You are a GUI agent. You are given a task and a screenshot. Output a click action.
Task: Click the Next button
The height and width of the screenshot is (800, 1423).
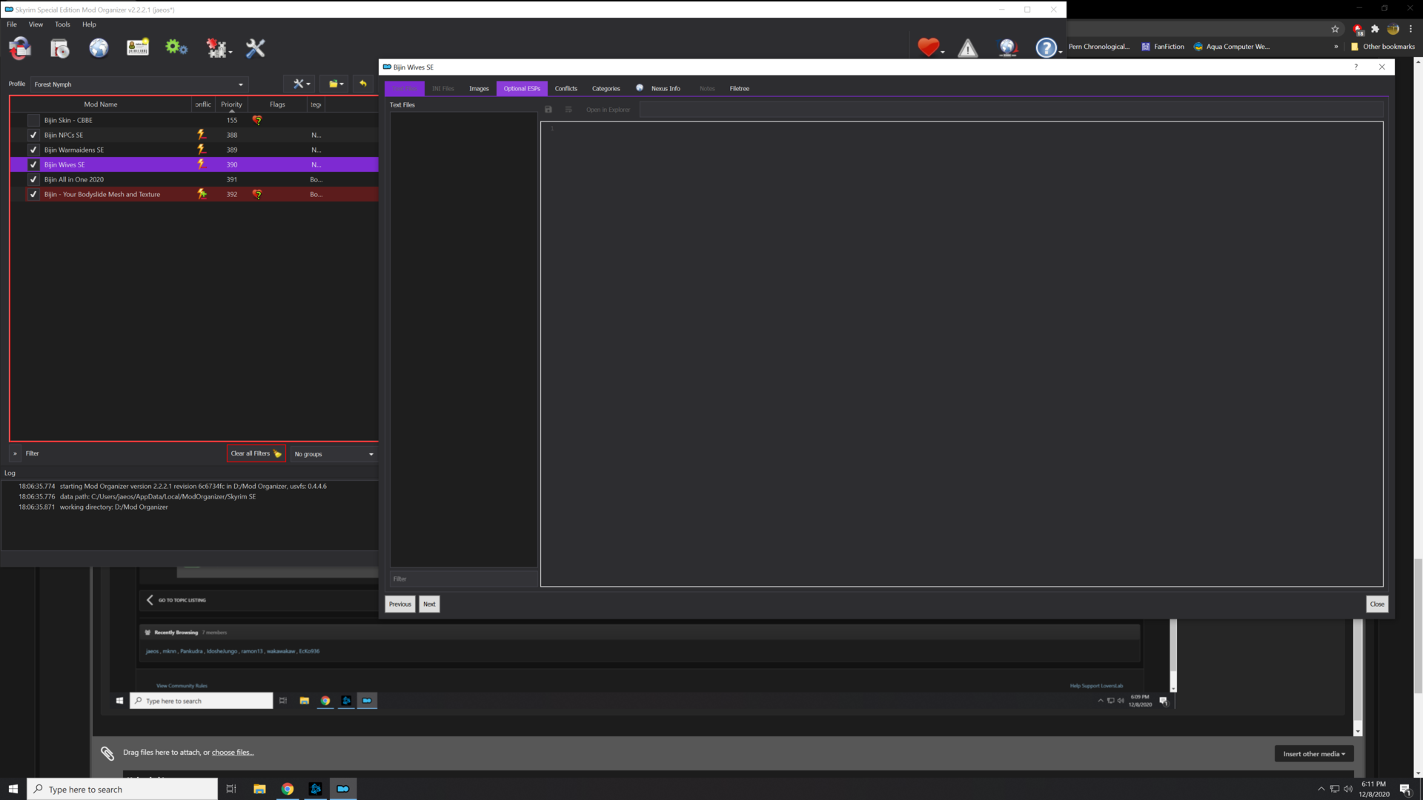pyautogui.click(x=429, y=604)
